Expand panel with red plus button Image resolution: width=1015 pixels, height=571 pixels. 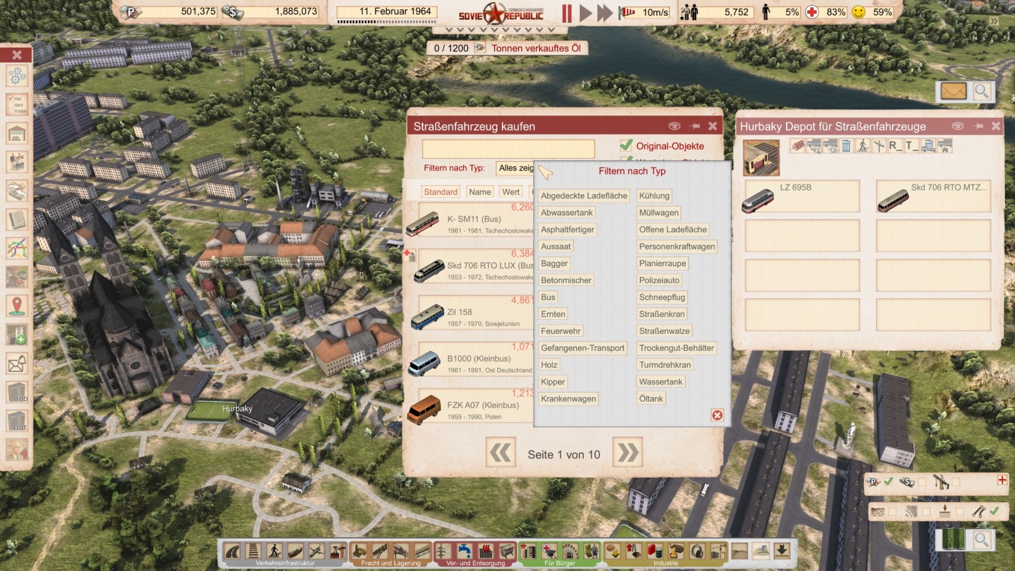click(x=1002, y=480)
